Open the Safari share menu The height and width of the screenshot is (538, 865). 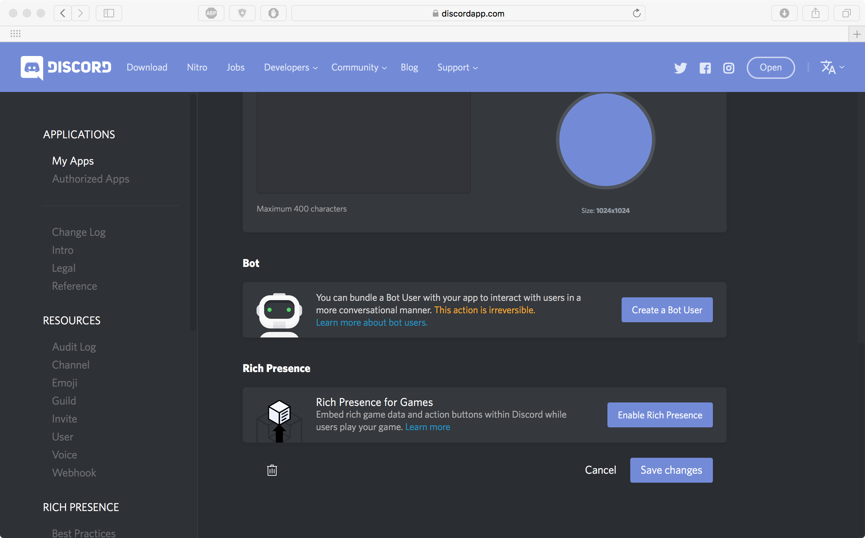(x=815, y=13)
